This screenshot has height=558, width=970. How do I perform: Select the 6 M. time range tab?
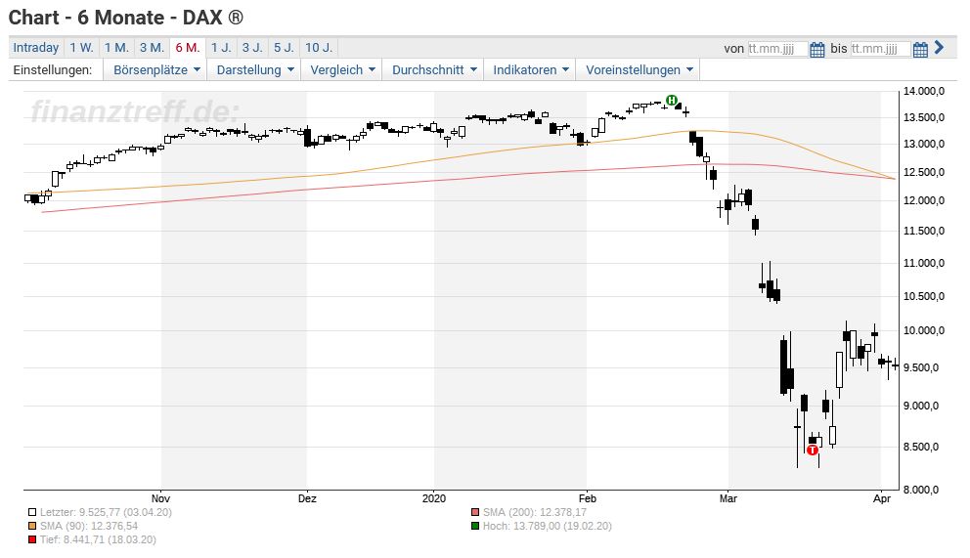click(188, 48)
